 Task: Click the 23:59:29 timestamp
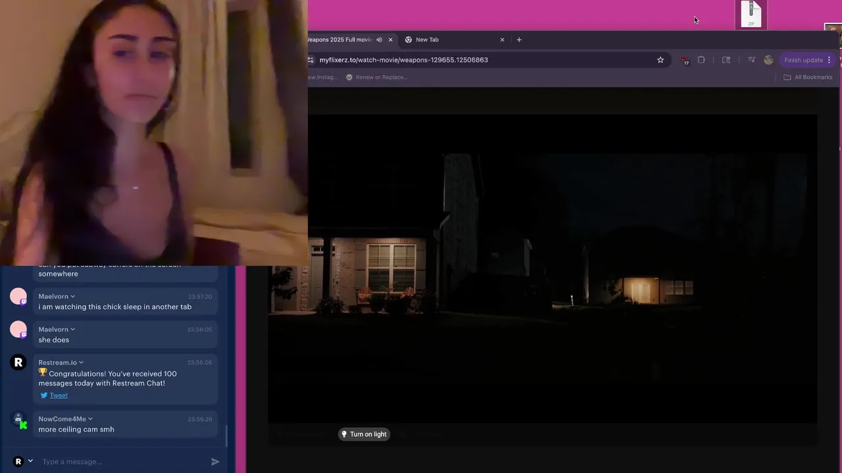click(200, 419)
